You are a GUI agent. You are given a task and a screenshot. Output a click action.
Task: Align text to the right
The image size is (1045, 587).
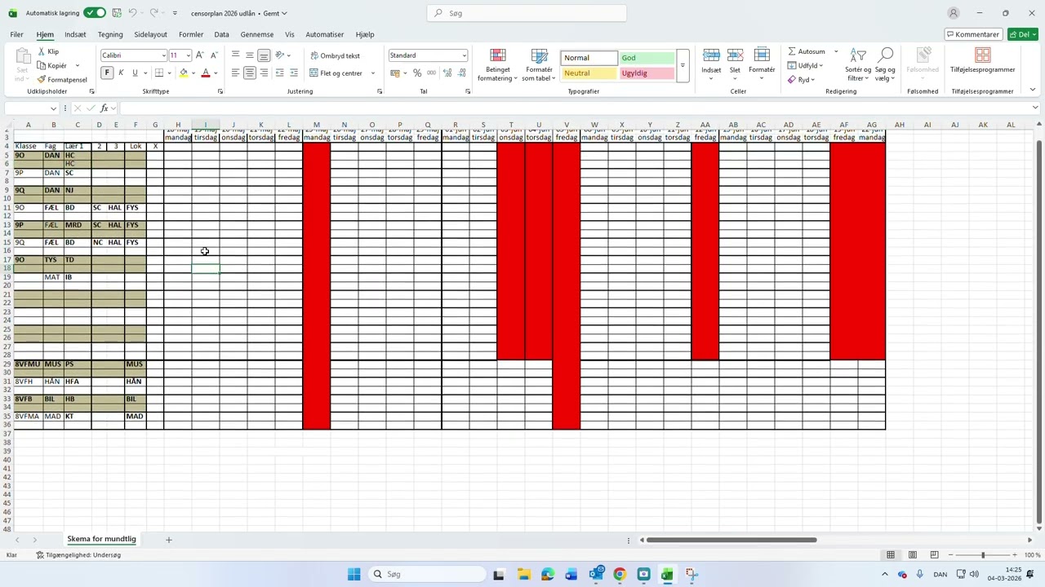coord(264,73)
